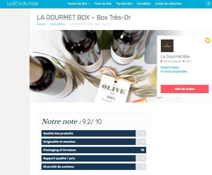Open the Paniers repas category link

(x=170, y=68)
